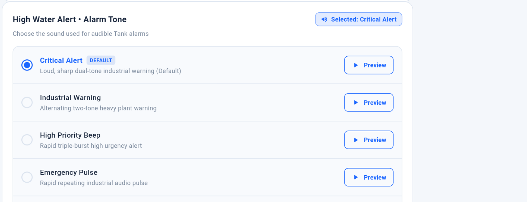Screen dimensions: 527x202
Task: Click the DEFAULT tag beside Critical Alert
Action: pyautogui.click(x=101, y=60)
